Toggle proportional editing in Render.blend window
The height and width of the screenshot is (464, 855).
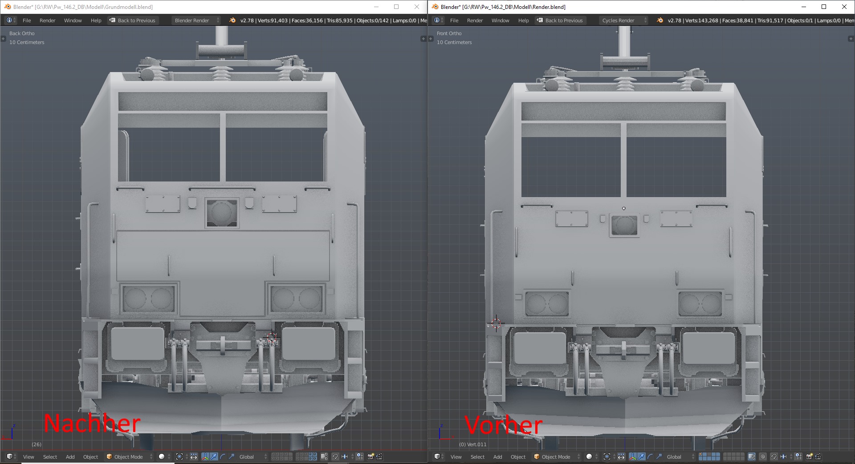point(763,456)
